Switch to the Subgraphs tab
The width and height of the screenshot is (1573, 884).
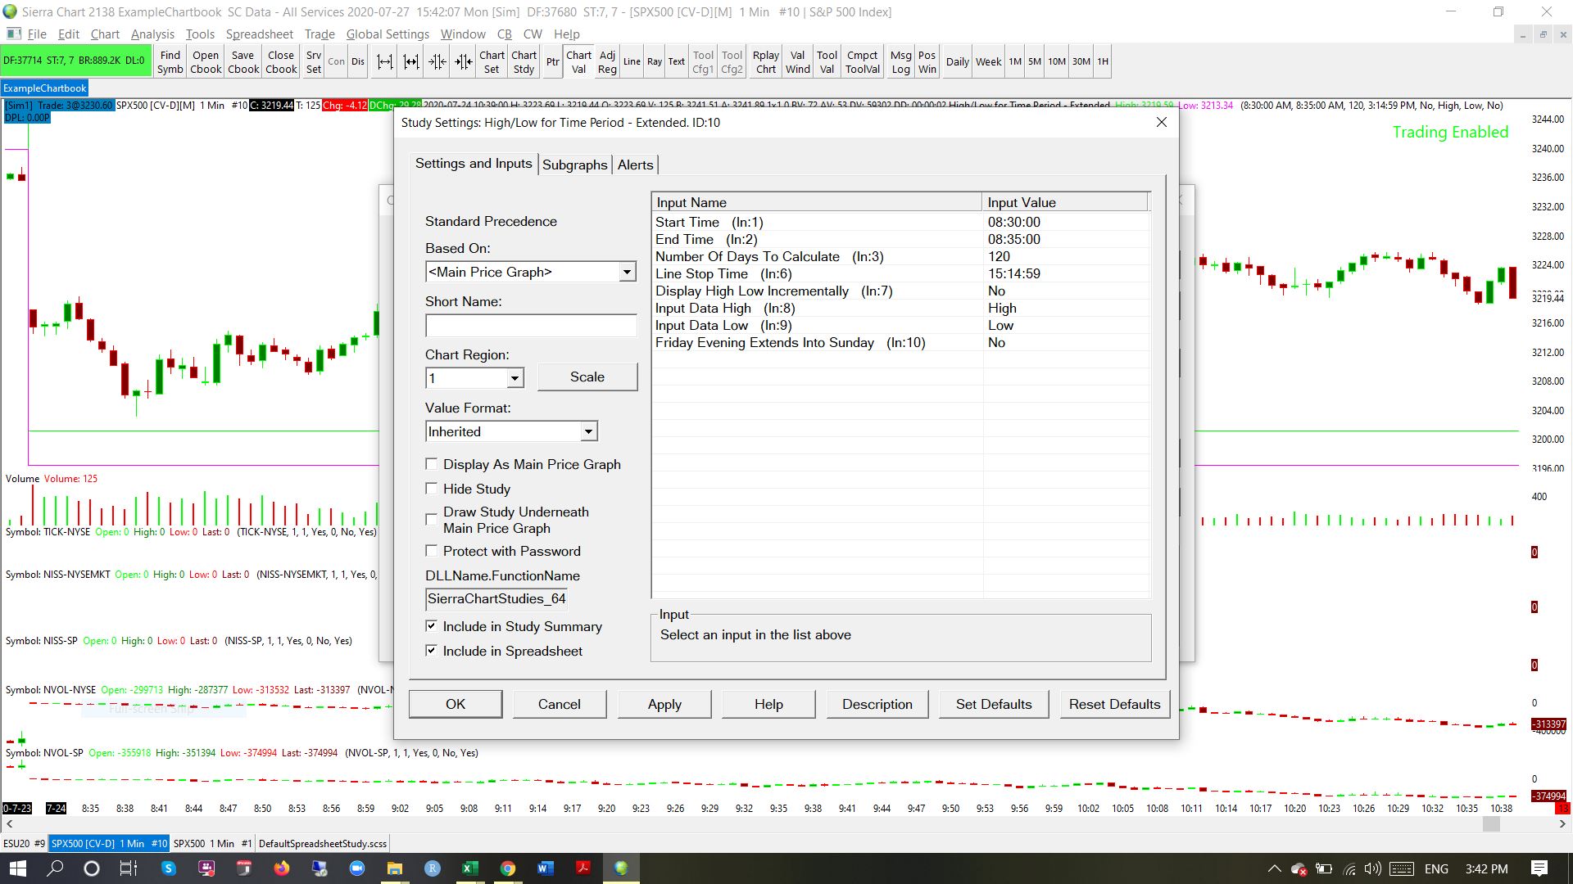tap(574, 165)
